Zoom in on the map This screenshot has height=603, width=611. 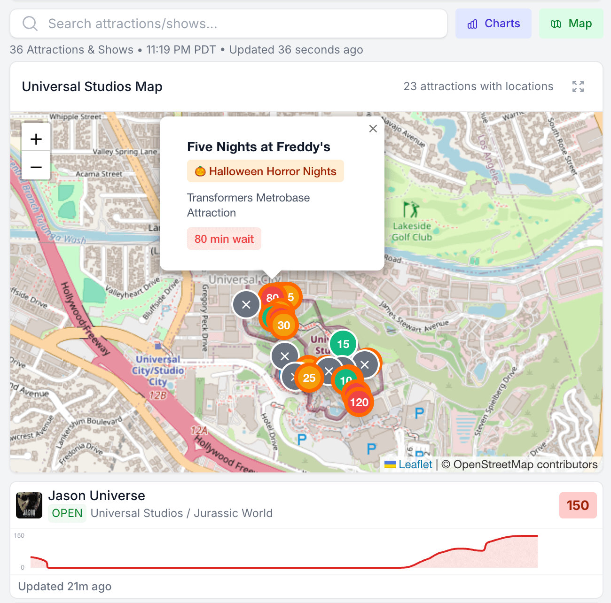pos(36,139)
